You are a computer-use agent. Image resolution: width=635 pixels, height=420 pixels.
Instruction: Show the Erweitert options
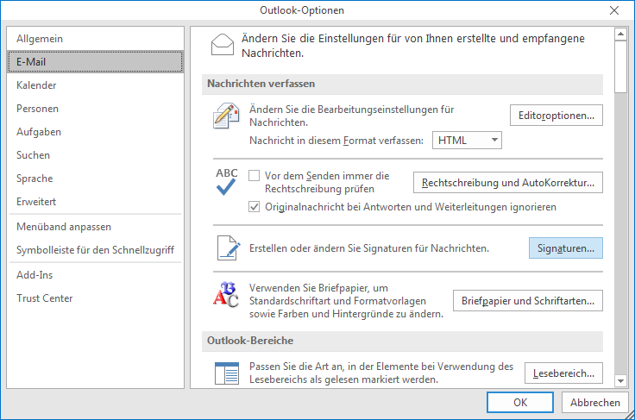[95, 202]
